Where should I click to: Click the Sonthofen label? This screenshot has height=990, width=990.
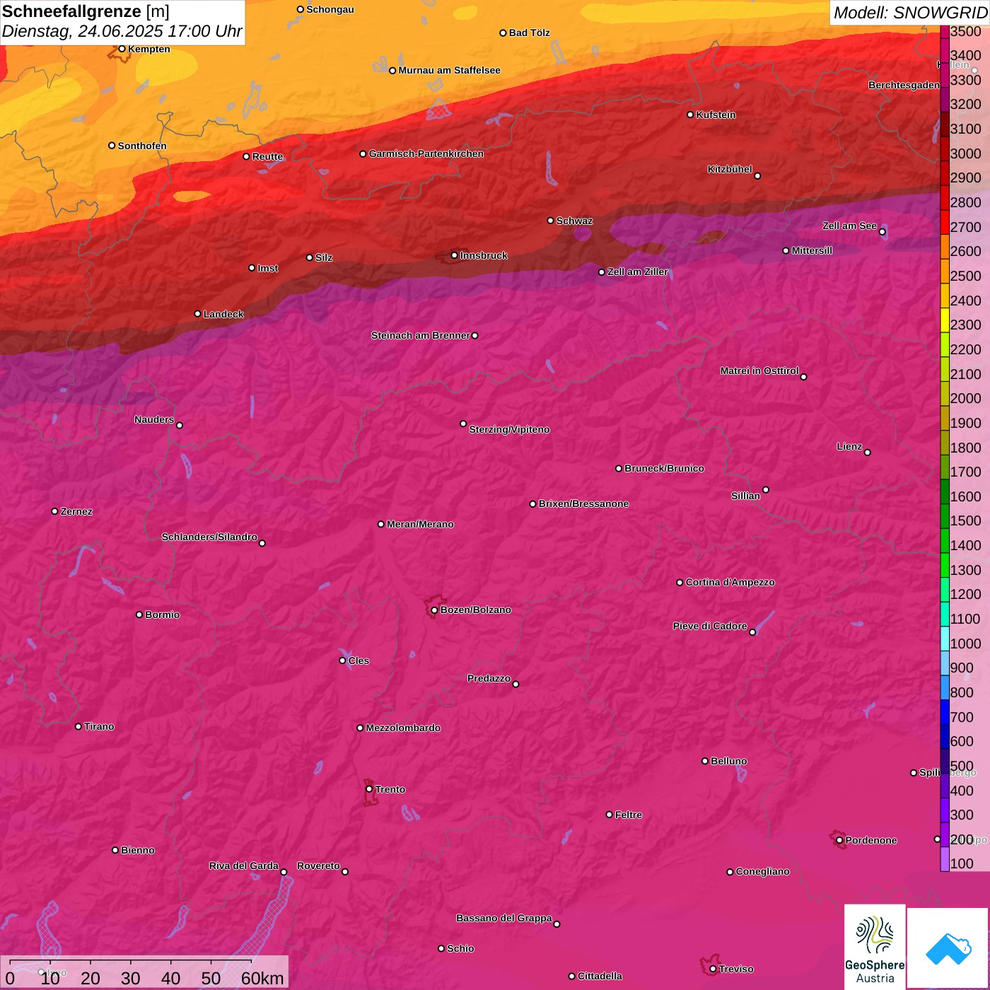pyautogui.click(x=142, y=146)
